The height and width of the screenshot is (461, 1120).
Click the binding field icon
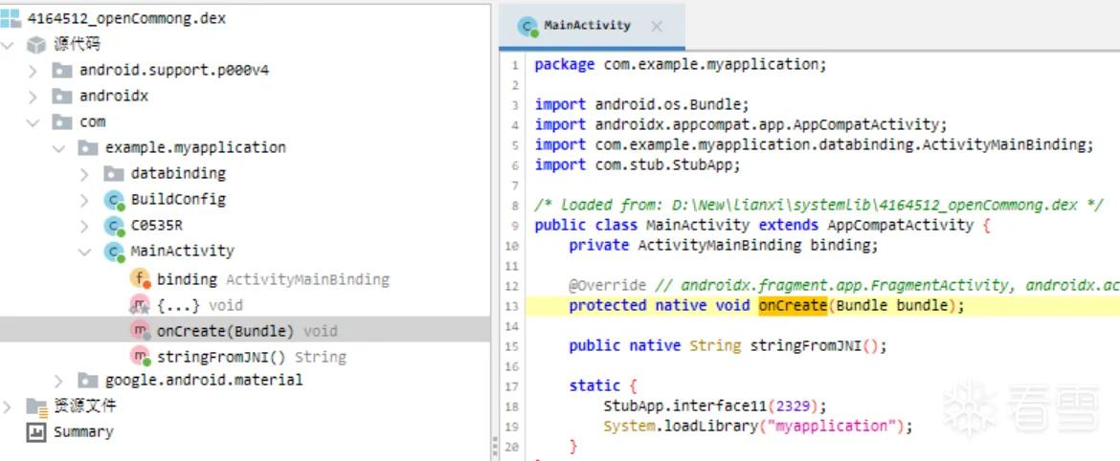point(140,278)
